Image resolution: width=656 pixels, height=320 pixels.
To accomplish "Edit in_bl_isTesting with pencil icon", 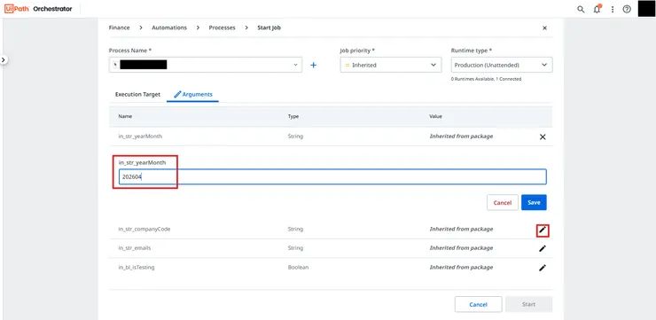I will click(543, 268).
